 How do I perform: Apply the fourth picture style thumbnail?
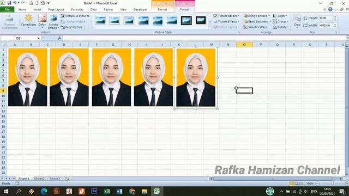coord(143,20)
